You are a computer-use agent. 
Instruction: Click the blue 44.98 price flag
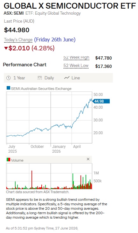click(101, 101)
